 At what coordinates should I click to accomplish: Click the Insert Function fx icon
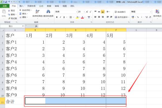(x=36, y=26)
